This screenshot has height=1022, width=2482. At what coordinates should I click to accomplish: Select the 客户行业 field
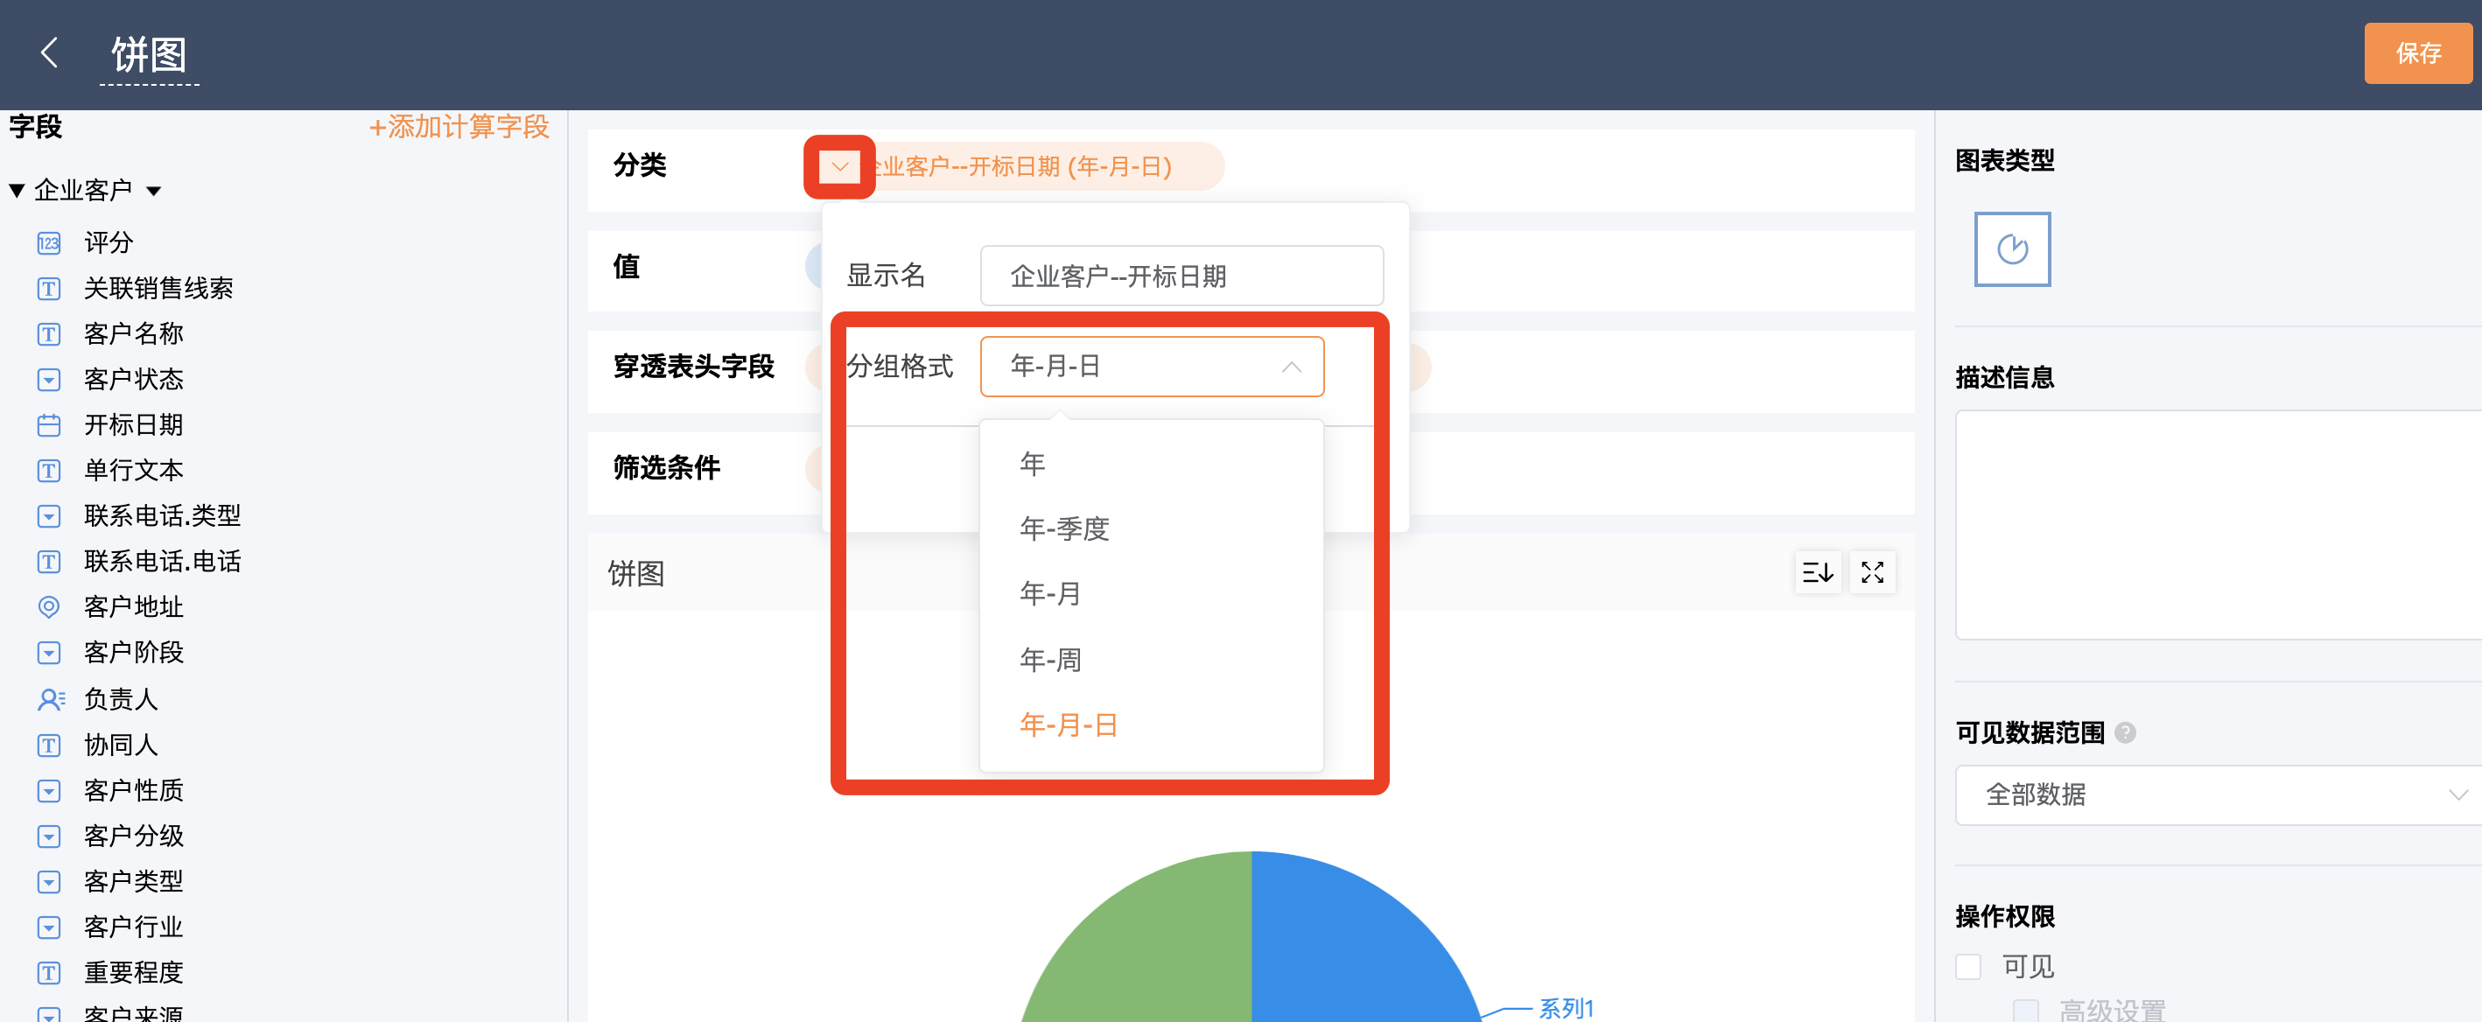pyautogui.click(x=134, y=927)
